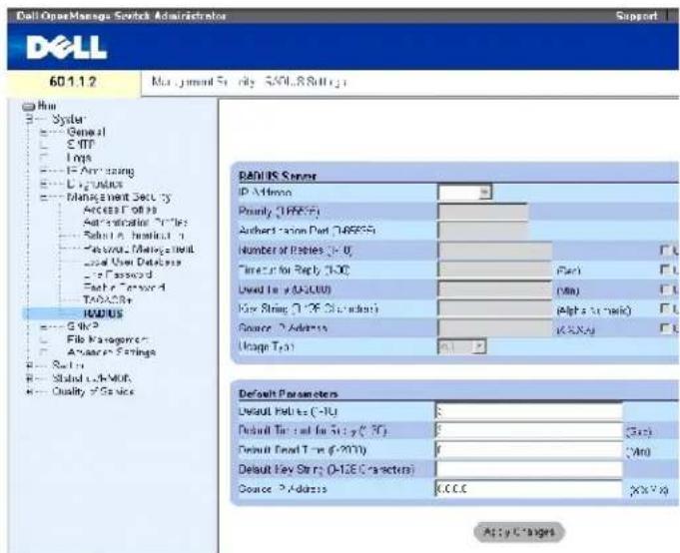Click the Default Key String field

coord(529,469)
